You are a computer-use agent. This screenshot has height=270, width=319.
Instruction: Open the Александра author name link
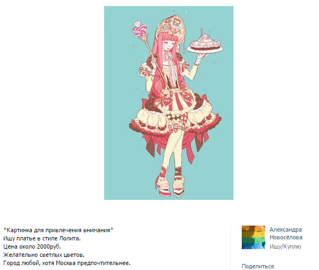pos(286,229)
